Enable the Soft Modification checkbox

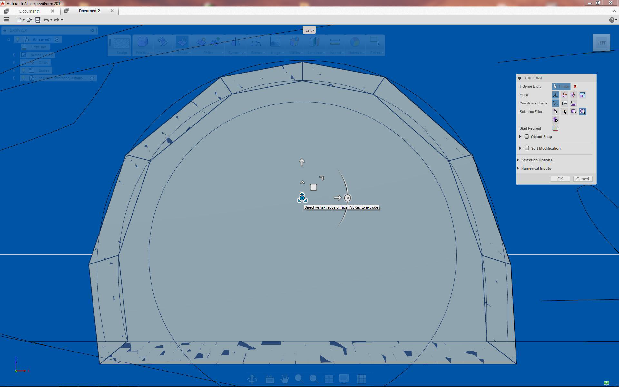tap(527, 148)
